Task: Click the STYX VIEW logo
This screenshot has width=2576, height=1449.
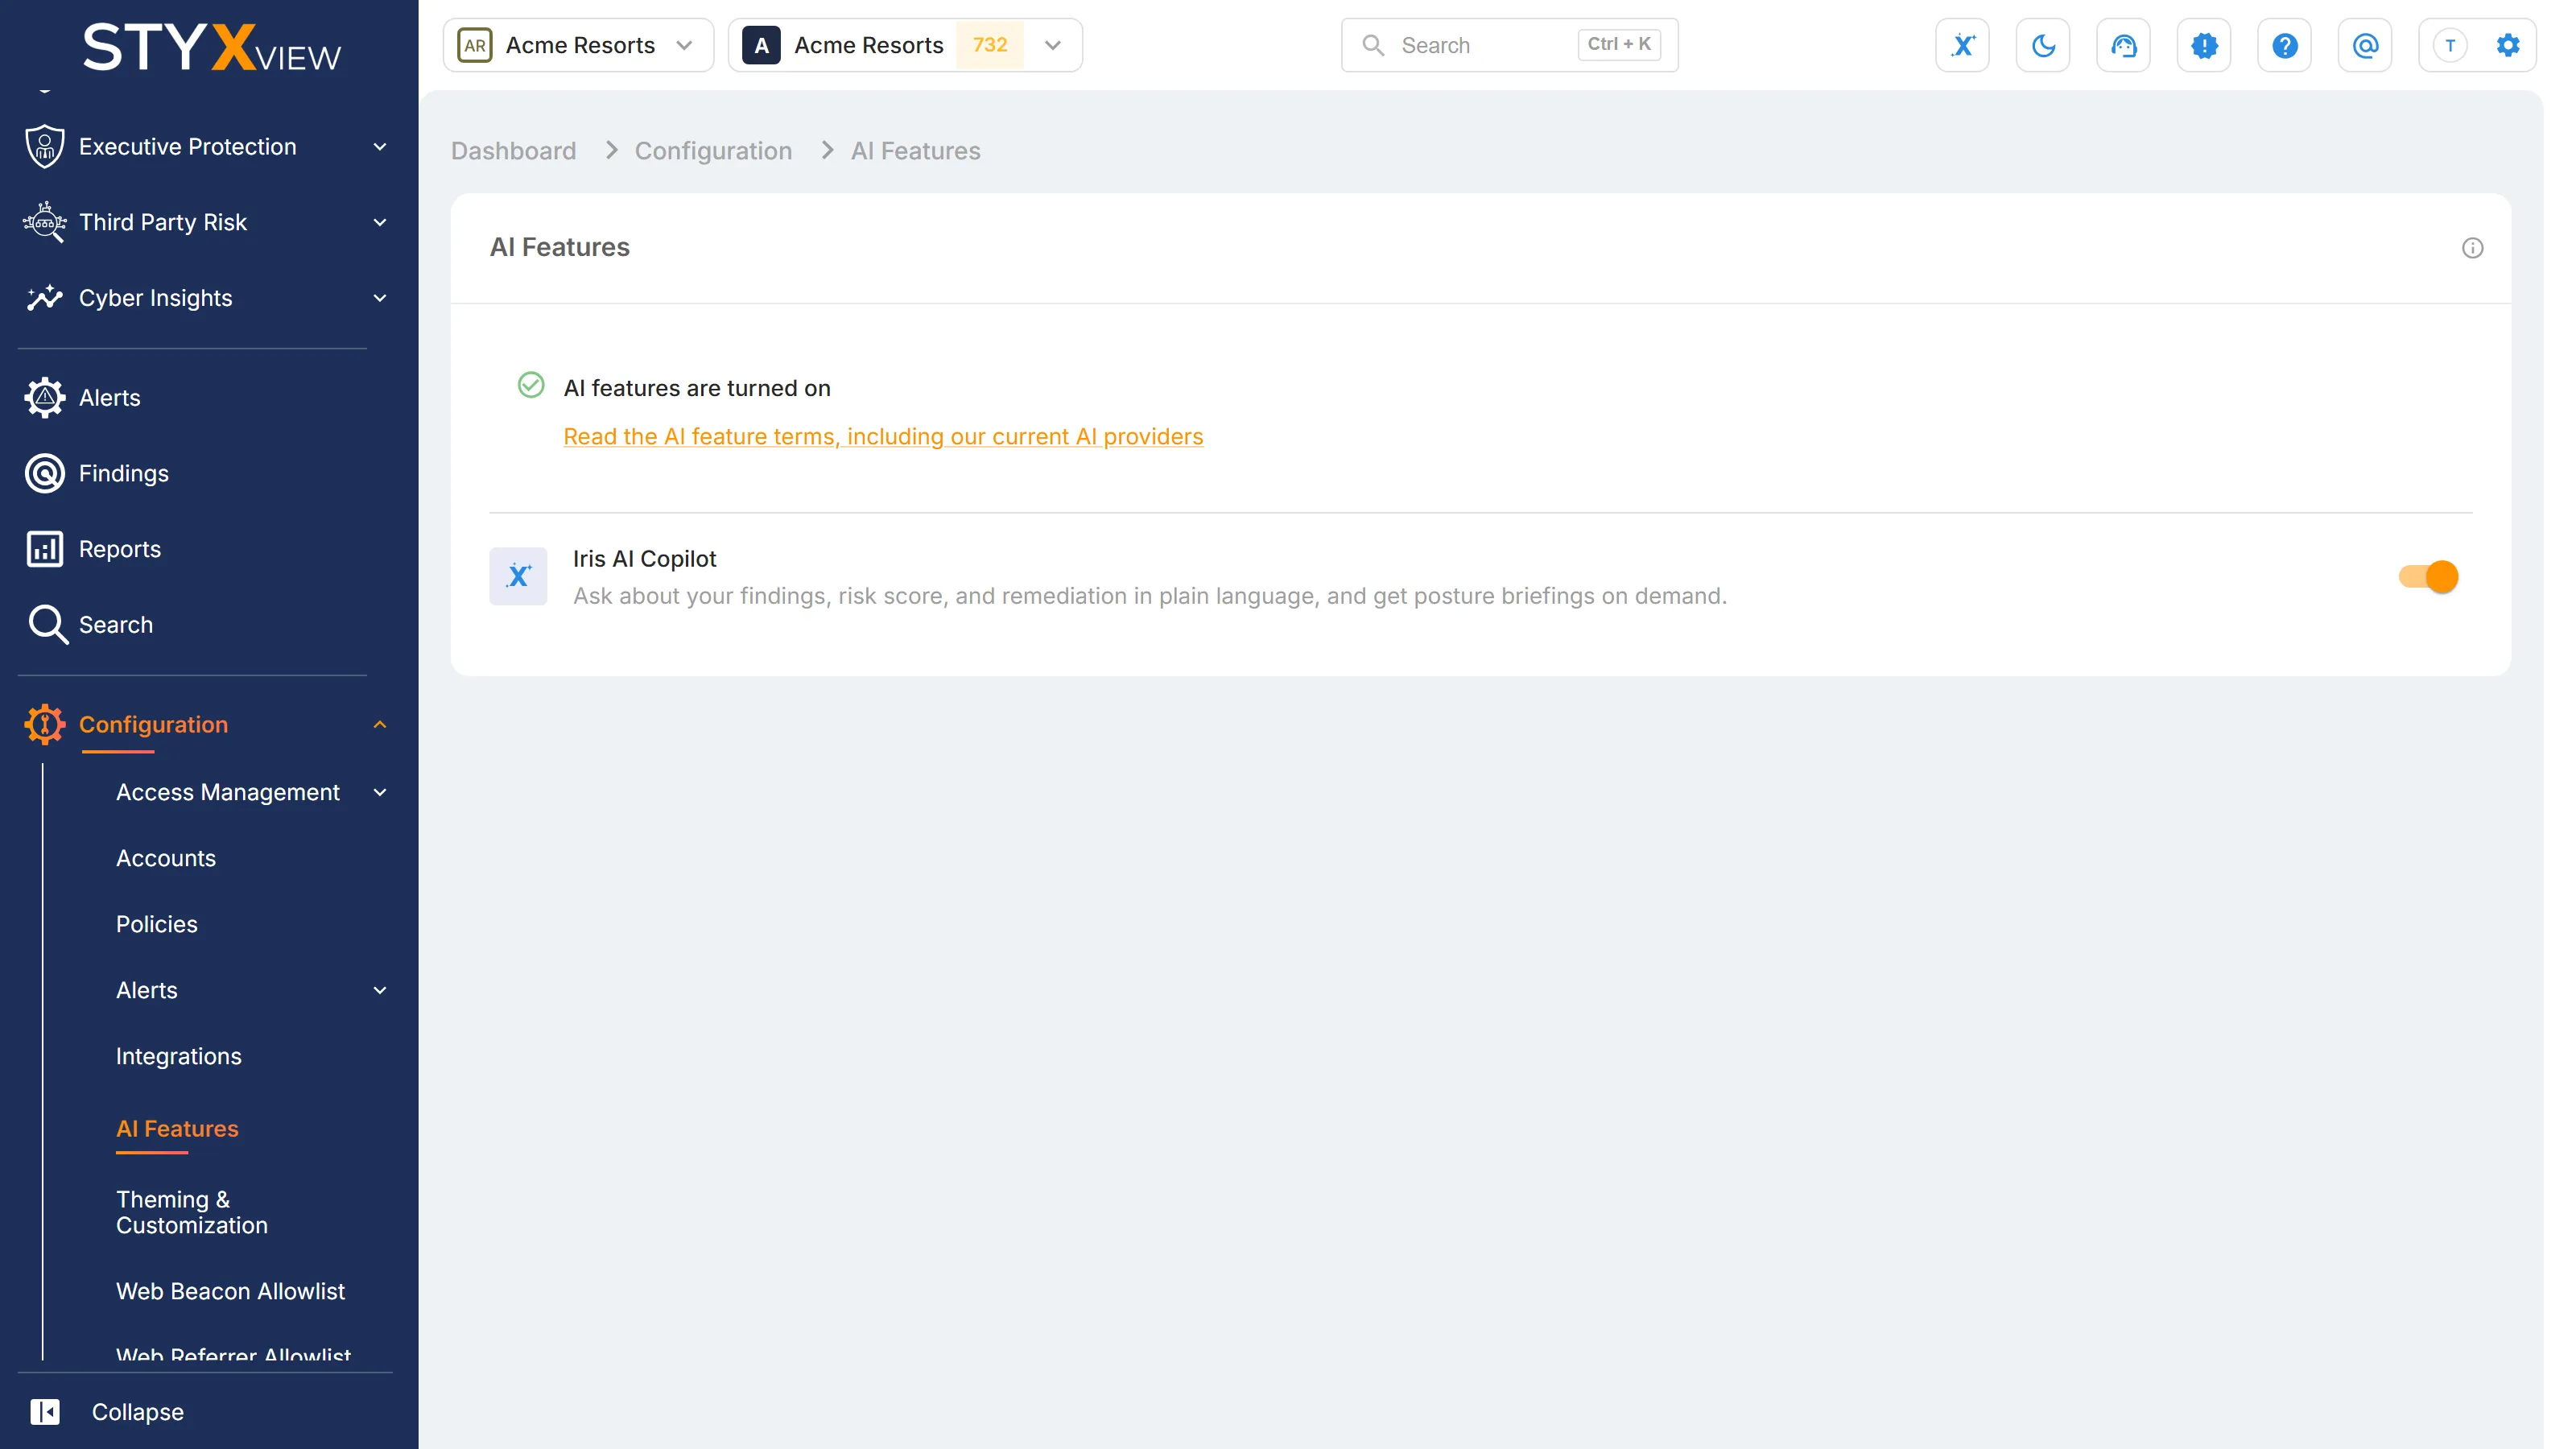Action: (211, 46)
